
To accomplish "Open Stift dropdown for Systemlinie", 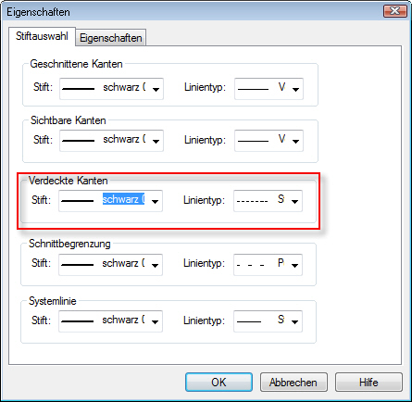I will (110, 321).
